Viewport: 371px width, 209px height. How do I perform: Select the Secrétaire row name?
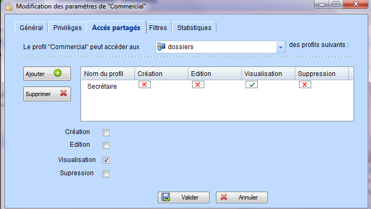pos(102,87)
